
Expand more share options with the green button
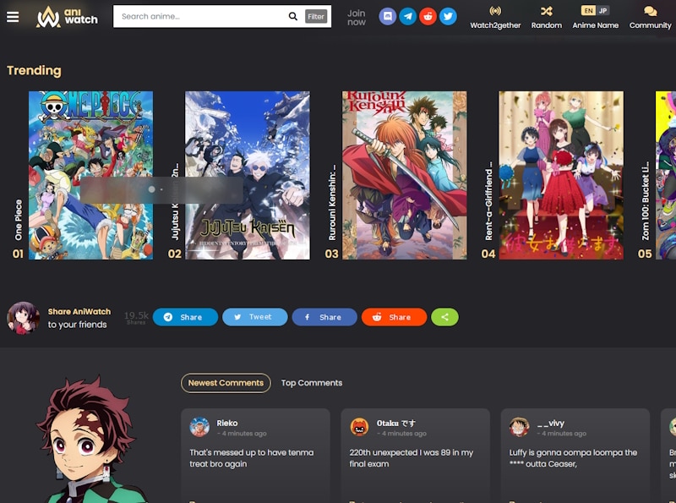[444, 317]
